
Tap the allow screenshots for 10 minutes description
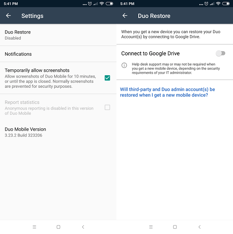50,82
